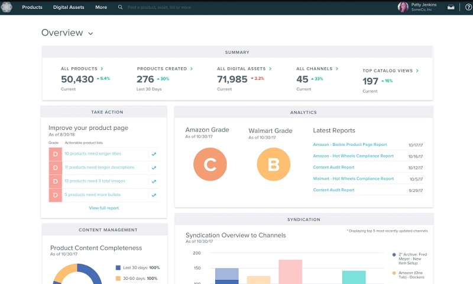Viewport: 473px width, 284px height.
Task: Open All Channels chevron arrow
Action: pyautogui.click(x=337, y=68)
